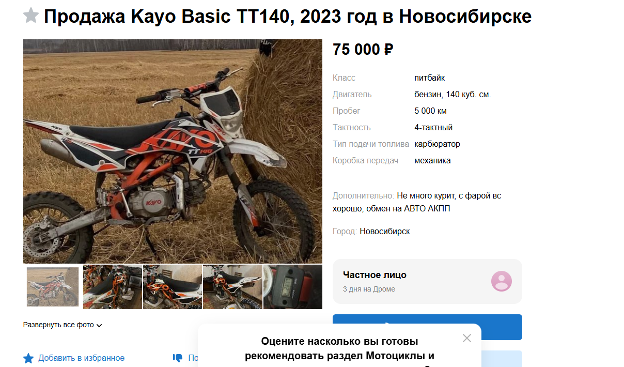Click the Частное лицо seller card

[427, 281]
